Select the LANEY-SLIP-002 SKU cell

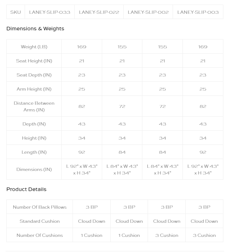tap(148, 12)
